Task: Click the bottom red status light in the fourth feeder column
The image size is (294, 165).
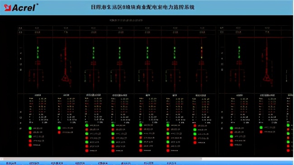Action: [113, 151]
